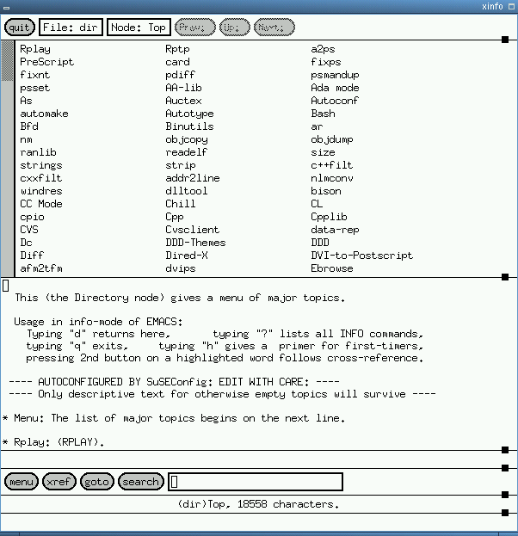Open the menu button in the bottom toolbar
Screen dimensions: 518x536
22,482
